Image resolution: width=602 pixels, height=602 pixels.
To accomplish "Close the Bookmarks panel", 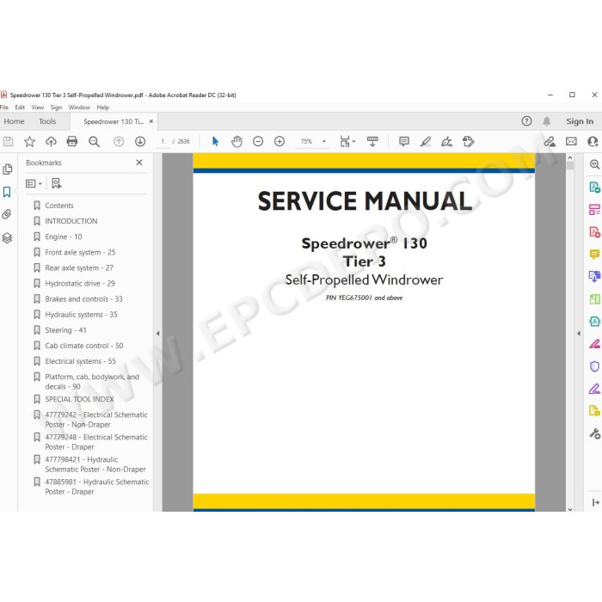I will pos(139,163).
